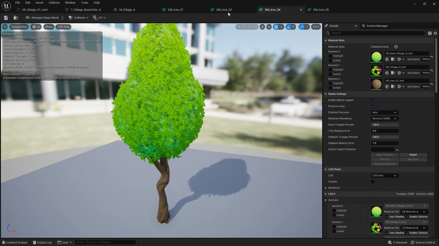Focus the Details search field
439x246 pixels.
tap(375, 33)
